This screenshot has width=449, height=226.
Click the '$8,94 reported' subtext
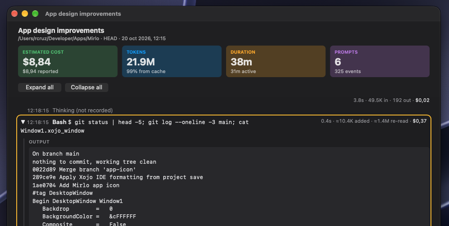click(x=40, y=71)
